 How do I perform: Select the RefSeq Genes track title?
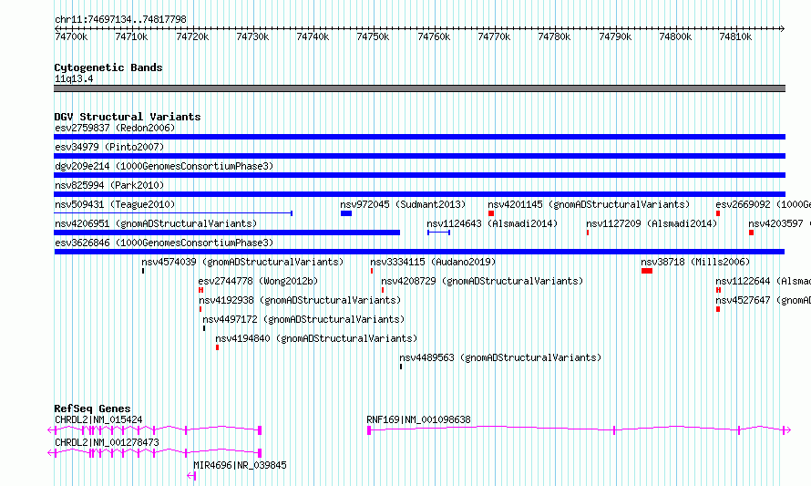(x=92, y=408)
